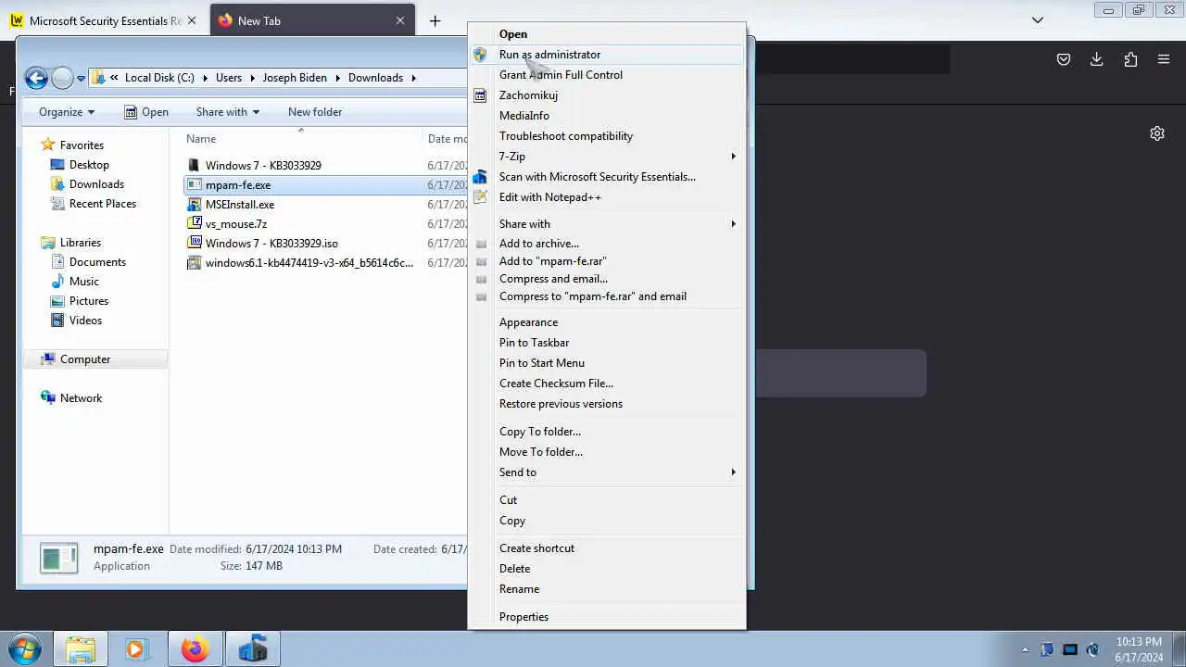Close the New Tab browser tab
This screenshot has height=667, width=1186.
pyautogui.click(x=400, y=20)
